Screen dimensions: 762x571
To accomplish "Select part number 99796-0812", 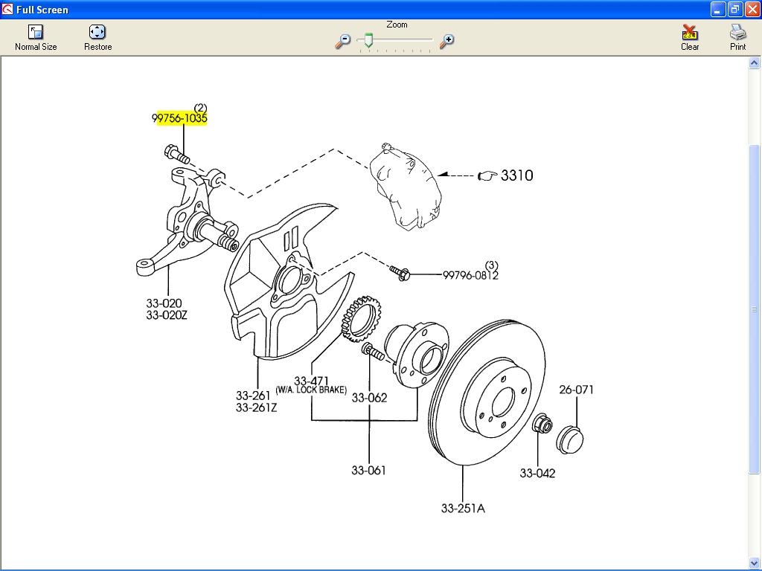I will pyautogui.click(x=470, y=275).
